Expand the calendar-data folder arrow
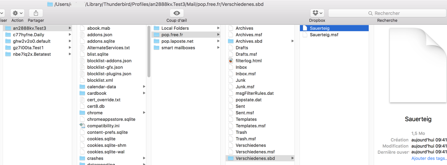This screenshot has width=447, height=165. pos(144,87)
